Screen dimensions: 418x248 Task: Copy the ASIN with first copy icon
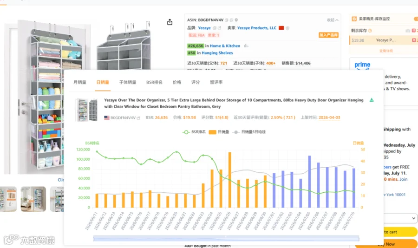pyautogui.click(x=227, y=20)
